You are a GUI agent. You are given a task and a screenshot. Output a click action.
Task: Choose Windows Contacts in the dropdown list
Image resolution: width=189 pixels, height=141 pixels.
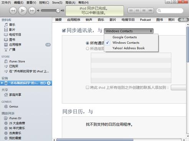tap(131, 43)
